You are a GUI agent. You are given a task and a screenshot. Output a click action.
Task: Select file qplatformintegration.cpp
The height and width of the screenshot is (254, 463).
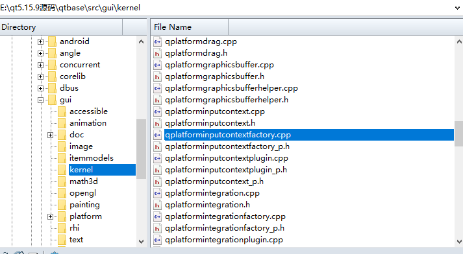(x=212, y=193)
